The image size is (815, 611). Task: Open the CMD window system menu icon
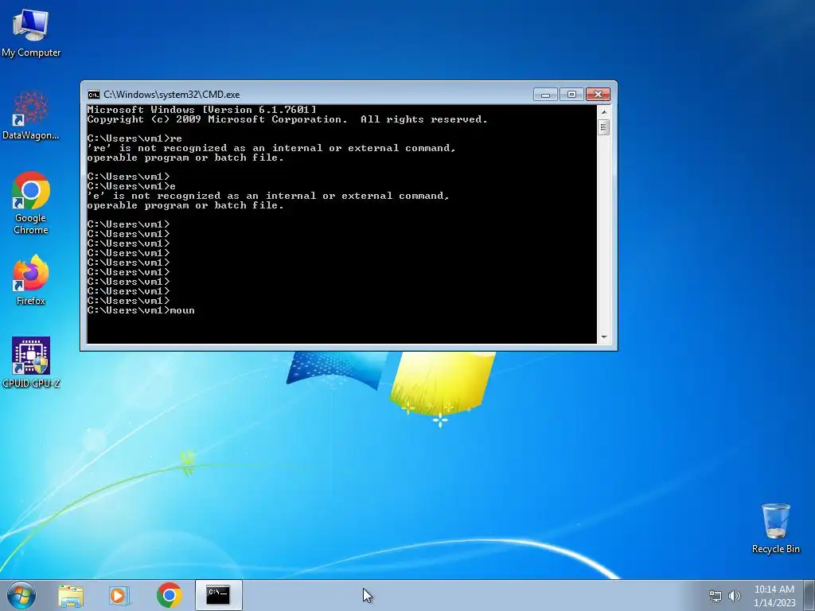point(94,95)
